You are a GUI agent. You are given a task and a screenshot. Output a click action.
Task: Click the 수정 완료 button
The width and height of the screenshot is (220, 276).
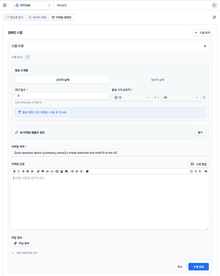(199, 267)
